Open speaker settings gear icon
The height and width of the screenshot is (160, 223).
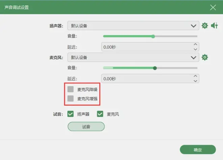click(205, 26)
